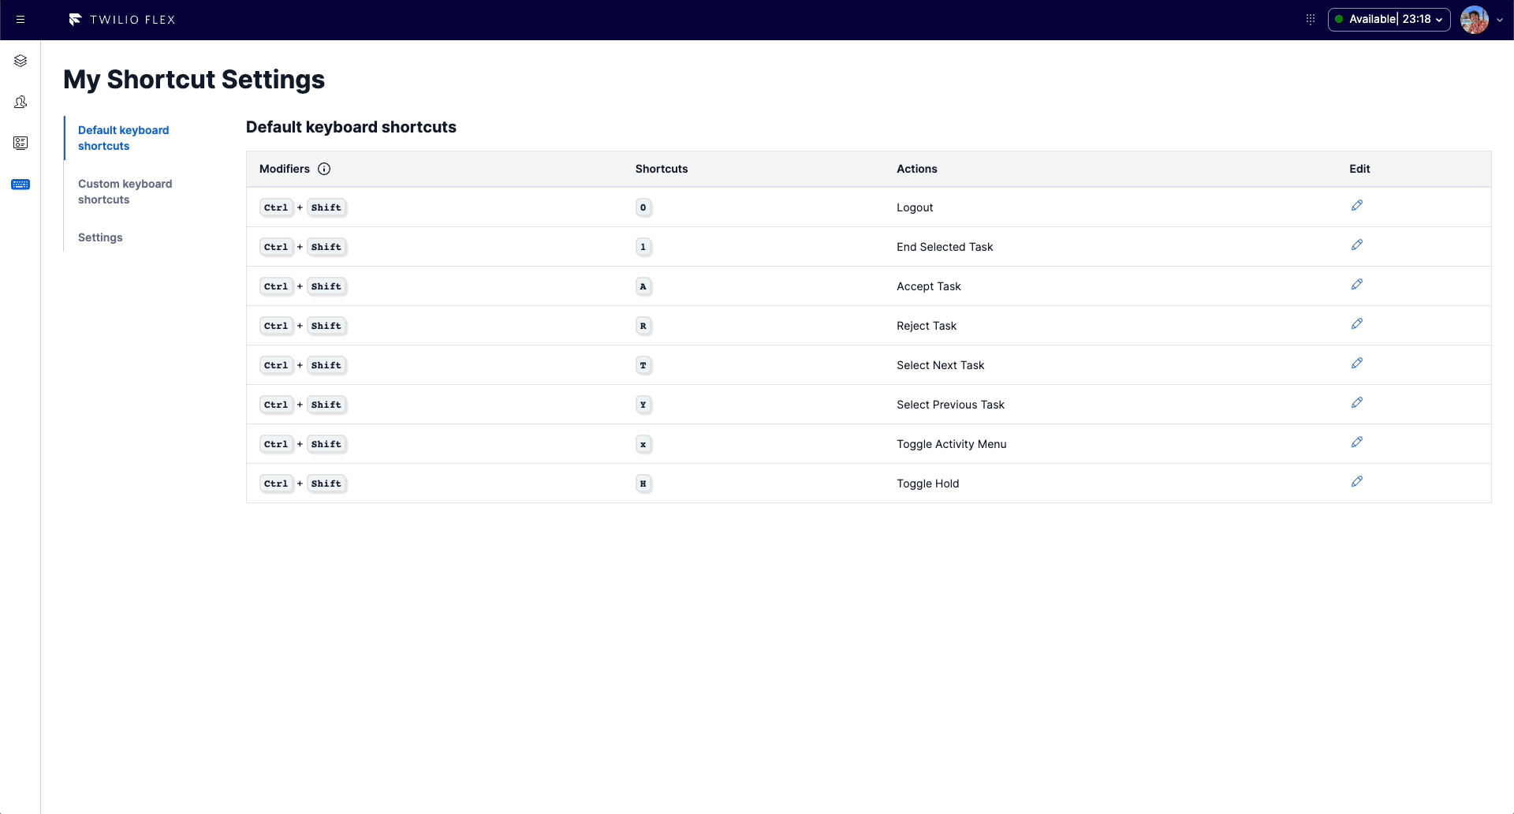
Task: Click the Accept Task text
Action: [929, 286]
